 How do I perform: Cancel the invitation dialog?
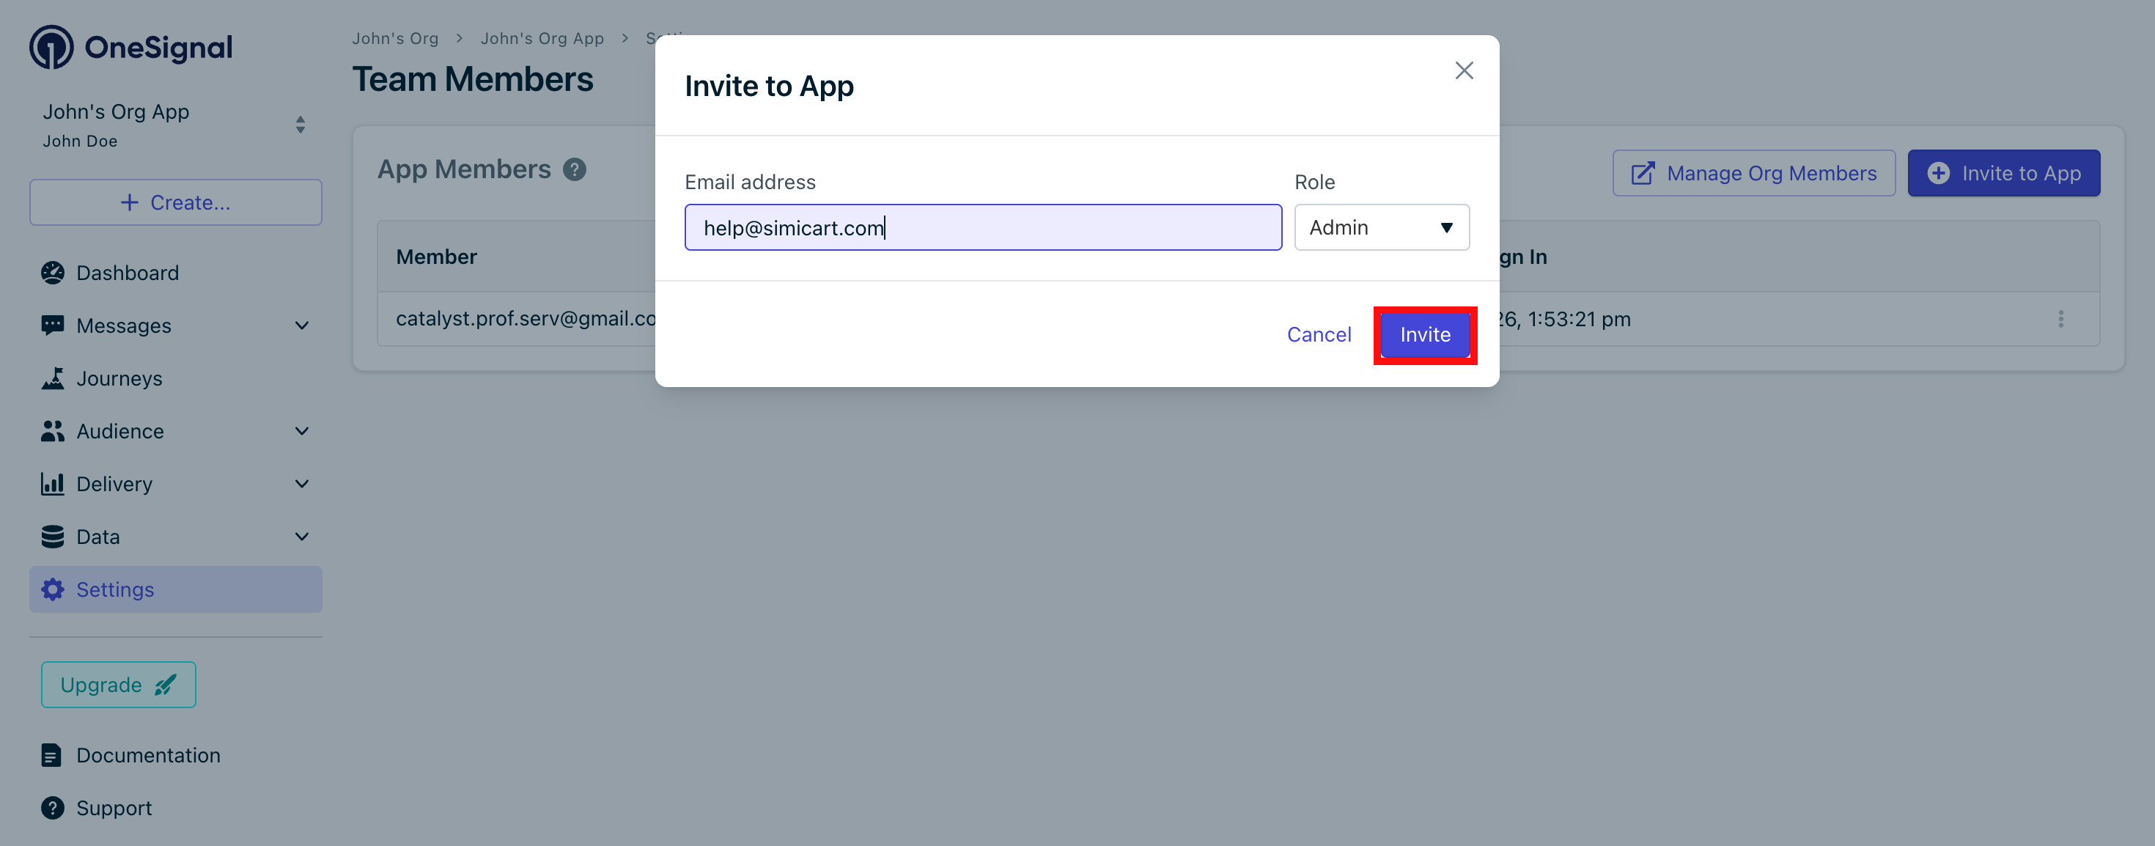1319,335
